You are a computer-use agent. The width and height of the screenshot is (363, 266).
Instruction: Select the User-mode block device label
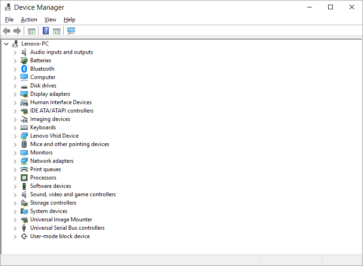click(60, 236)
